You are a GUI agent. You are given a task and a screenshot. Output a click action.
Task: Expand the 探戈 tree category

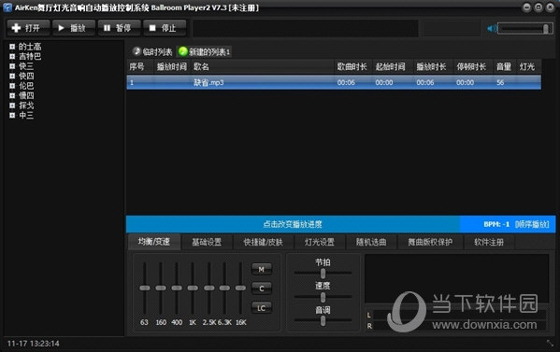(12, 106)
